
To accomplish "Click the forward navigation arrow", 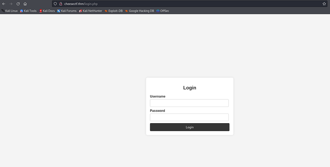I will 11,4.
